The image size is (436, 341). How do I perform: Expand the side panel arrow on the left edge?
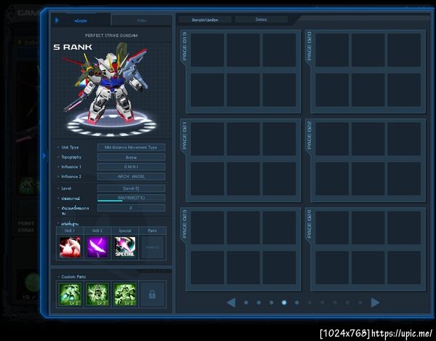coord(44,156)
